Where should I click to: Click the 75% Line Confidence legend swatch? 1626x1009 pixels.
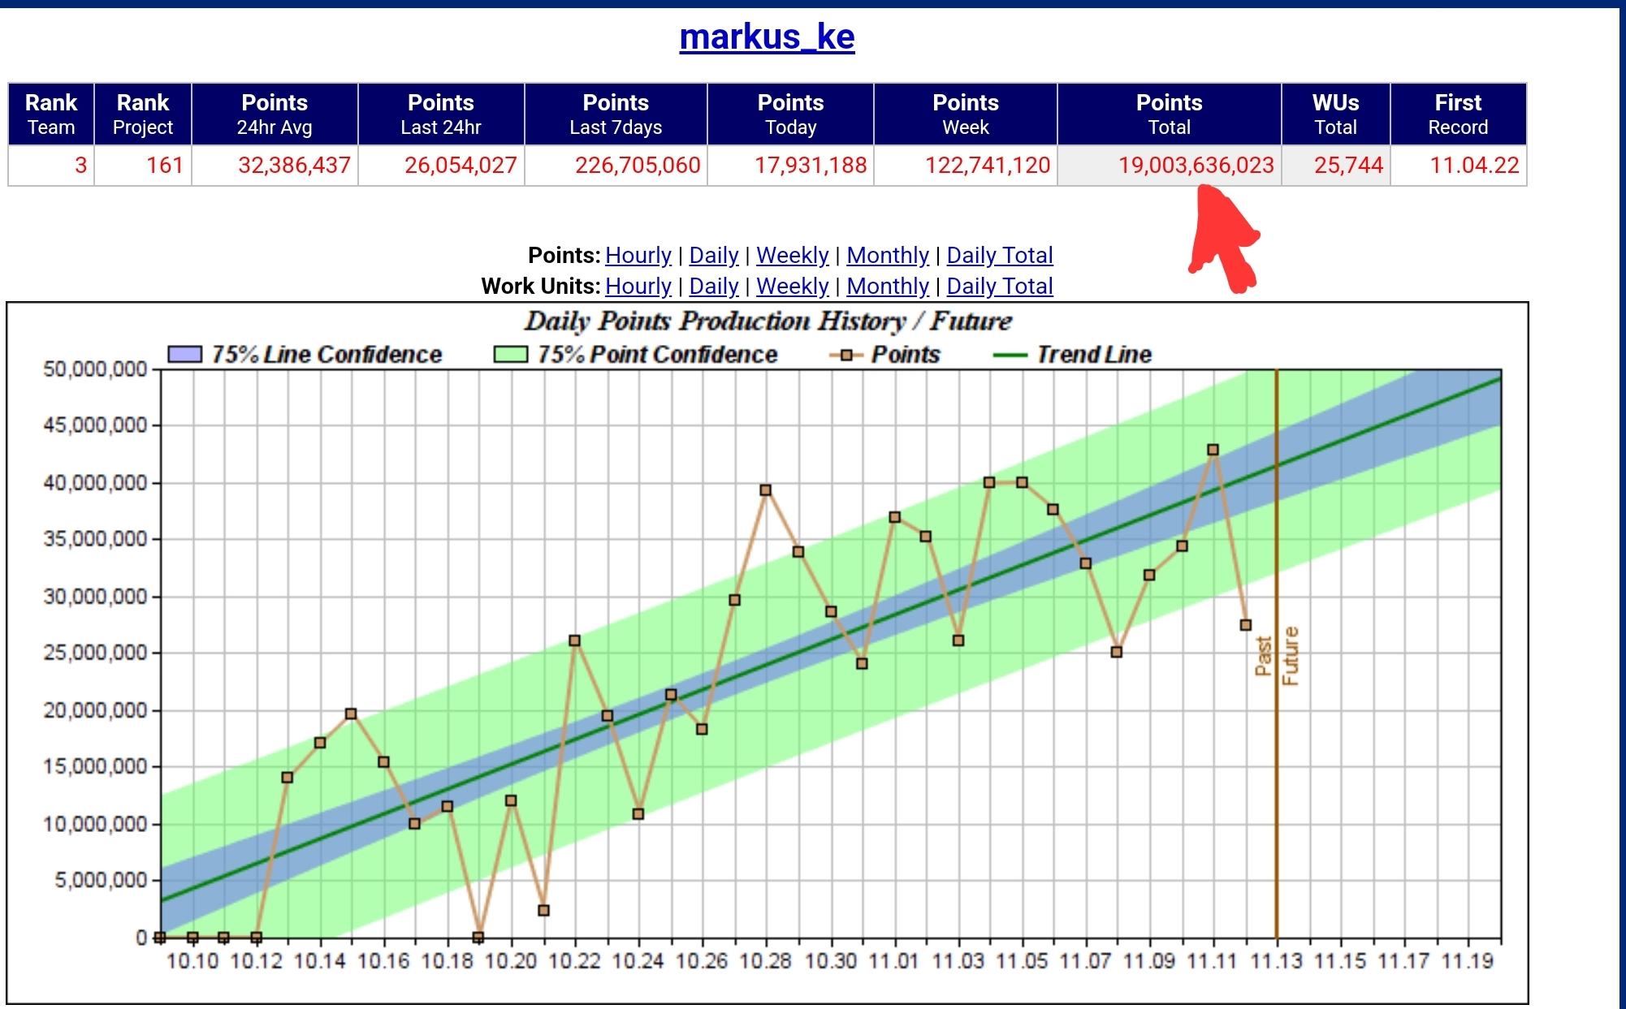coord(184,355)
